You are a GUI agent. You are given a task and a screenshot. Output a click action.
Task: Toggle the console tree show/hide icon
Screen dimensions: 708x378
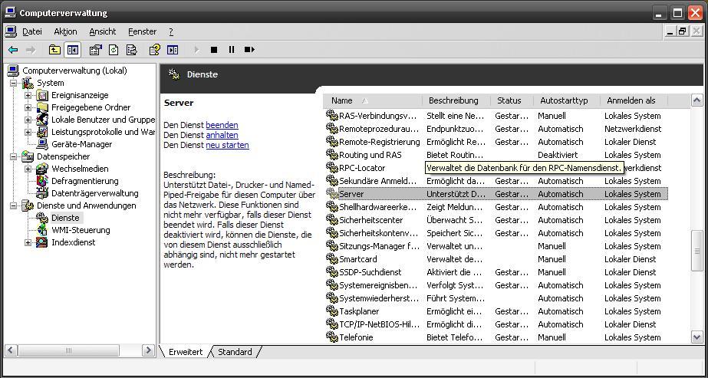pyautogui.click(x=72, y=50)
